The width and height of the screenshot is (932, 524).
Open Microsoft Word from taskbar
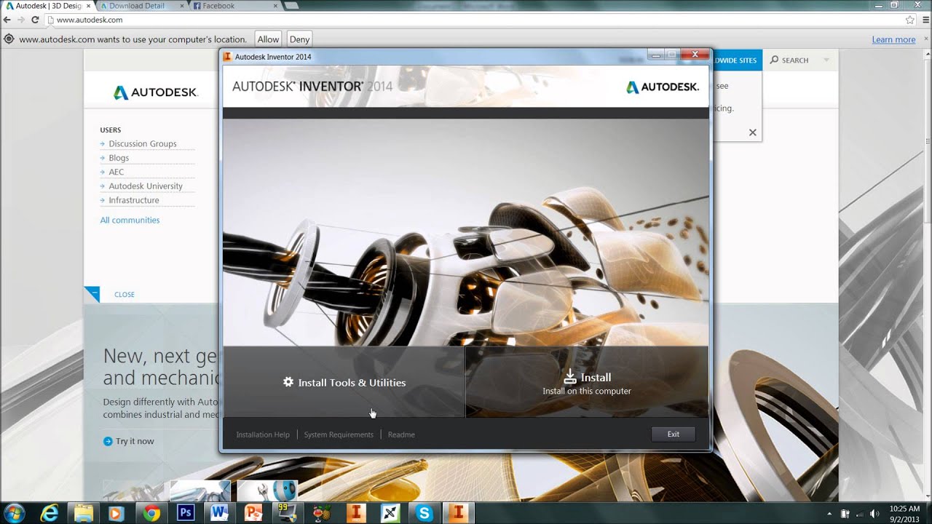(x=219, y=512)
